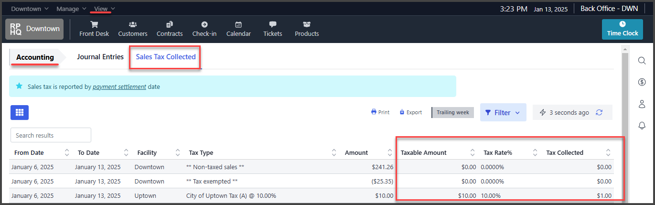The image size is (655, 205).
Task: Click the refresh arrows icon
Action: 599,112
